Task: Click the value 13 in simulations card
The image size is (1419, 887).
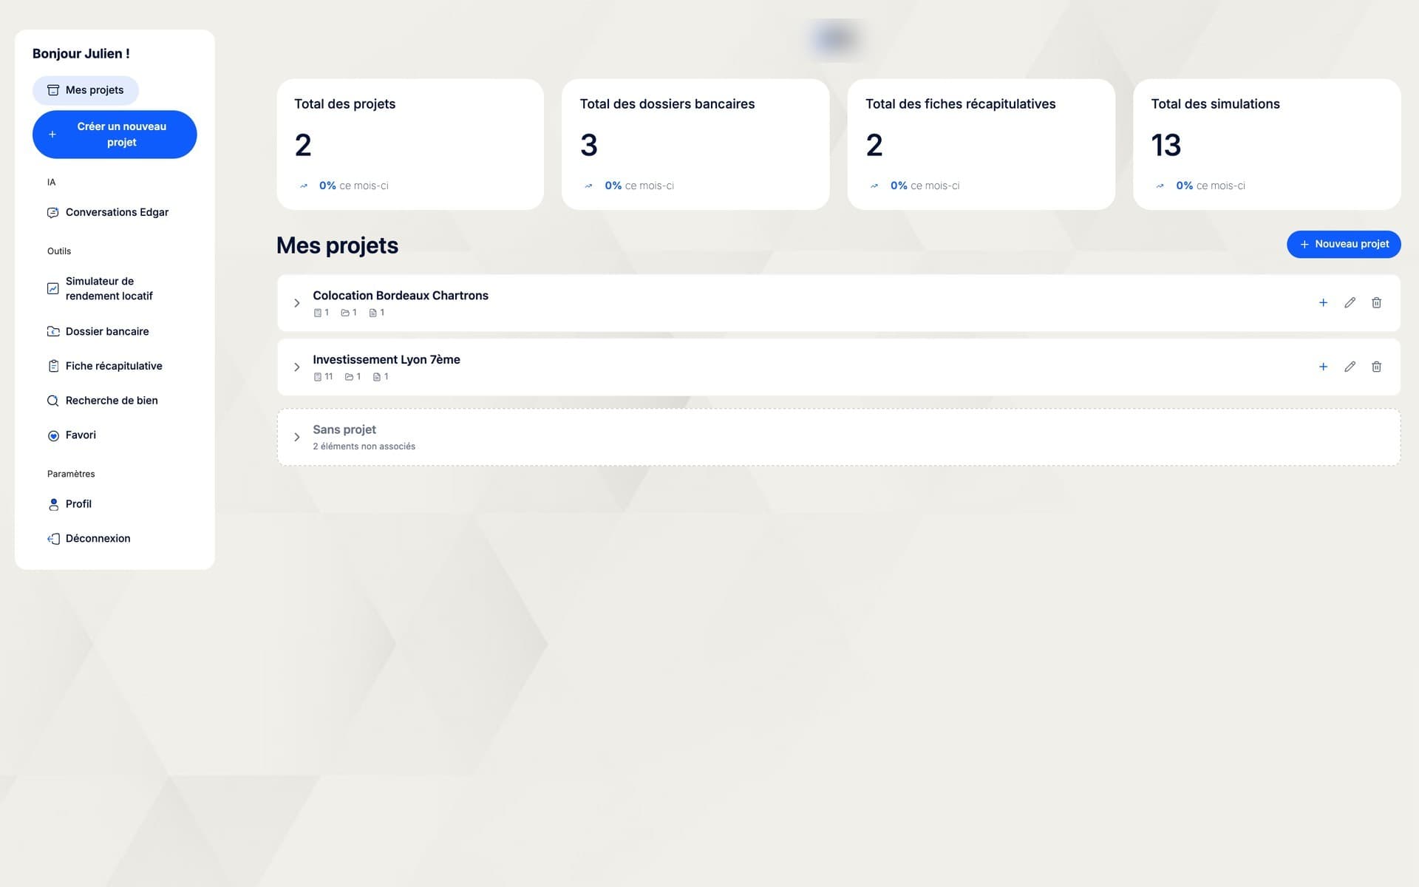Action: pos(1166,145)
